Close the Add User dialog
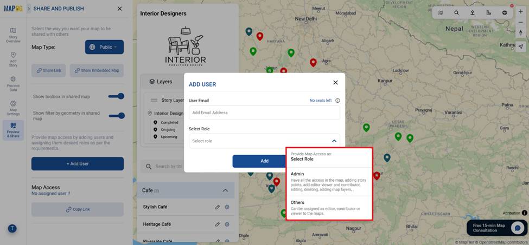 tap(335, 83)
